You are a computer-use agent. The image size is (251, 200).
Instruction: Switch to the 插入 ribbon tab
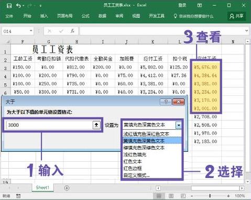pyautogui.click(x=44, y=16)
